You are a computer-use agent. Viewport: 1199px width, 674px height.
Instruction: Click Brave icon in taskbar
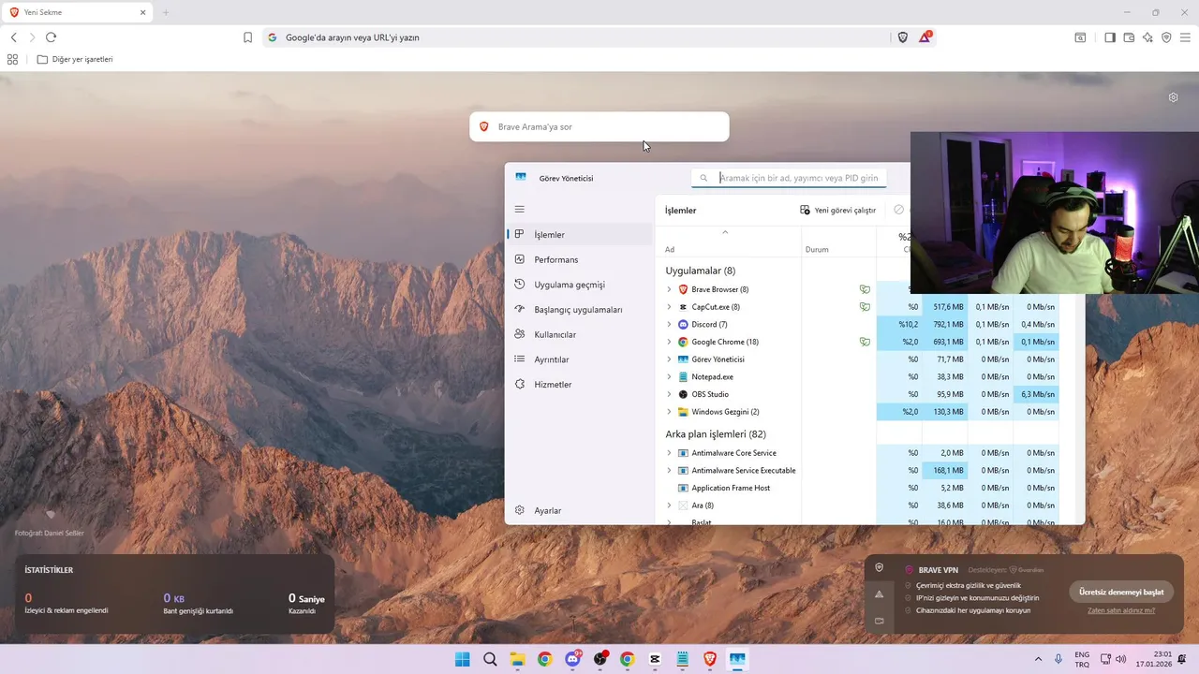tap(710, 659)
